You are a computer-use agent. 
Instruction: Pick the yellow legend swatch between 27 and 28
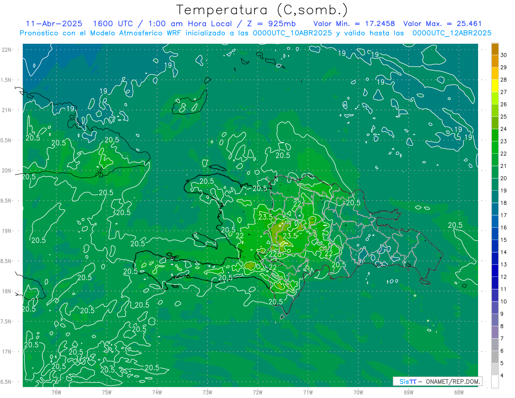tap(495, 86)
